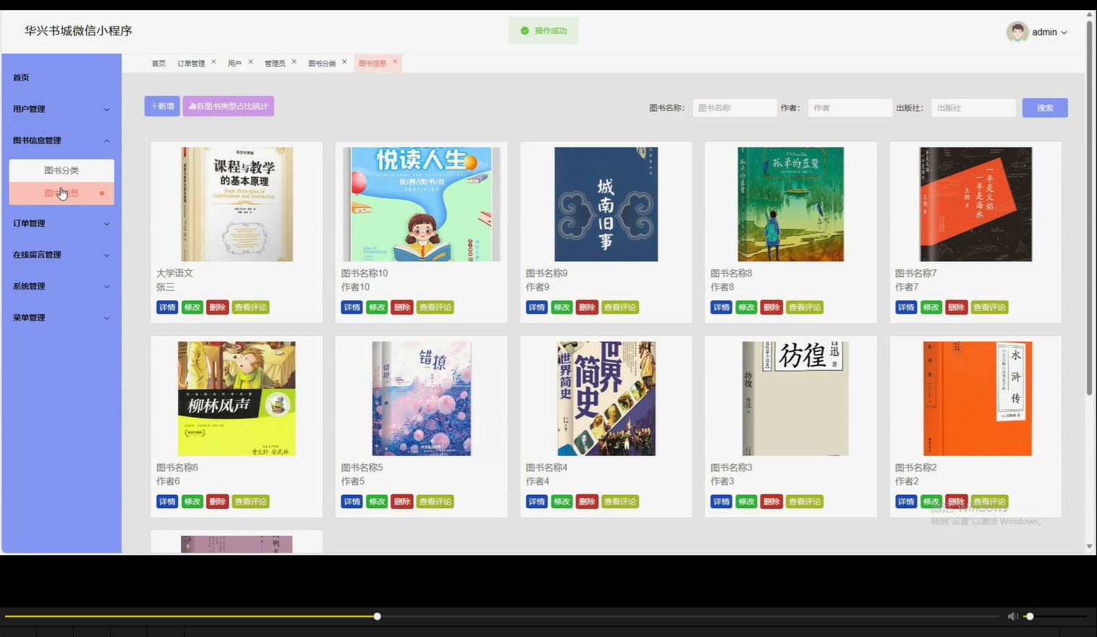Click 查看评论 for 大学语文

pos(250,308)
